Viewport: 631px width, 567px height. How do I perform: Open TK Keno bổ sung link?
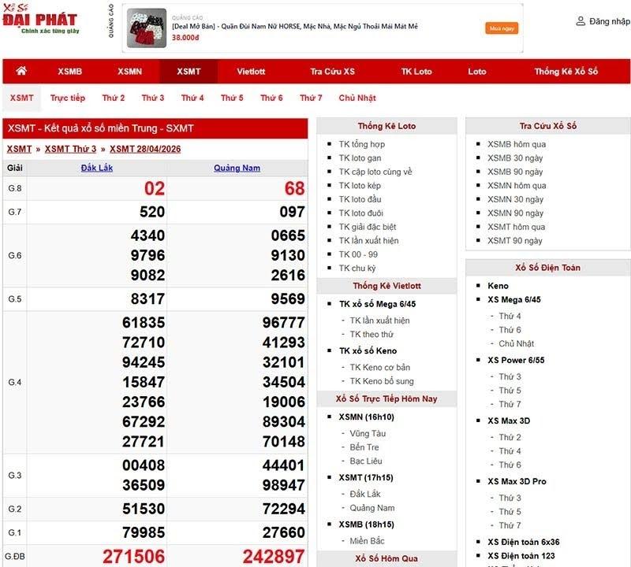coord(382,381)
